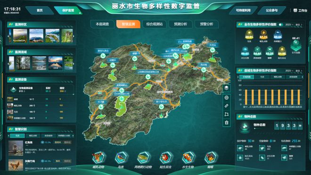The image size is (311, 175).
Task: Select the globe view map tool
Action: [x=227, y=97]
